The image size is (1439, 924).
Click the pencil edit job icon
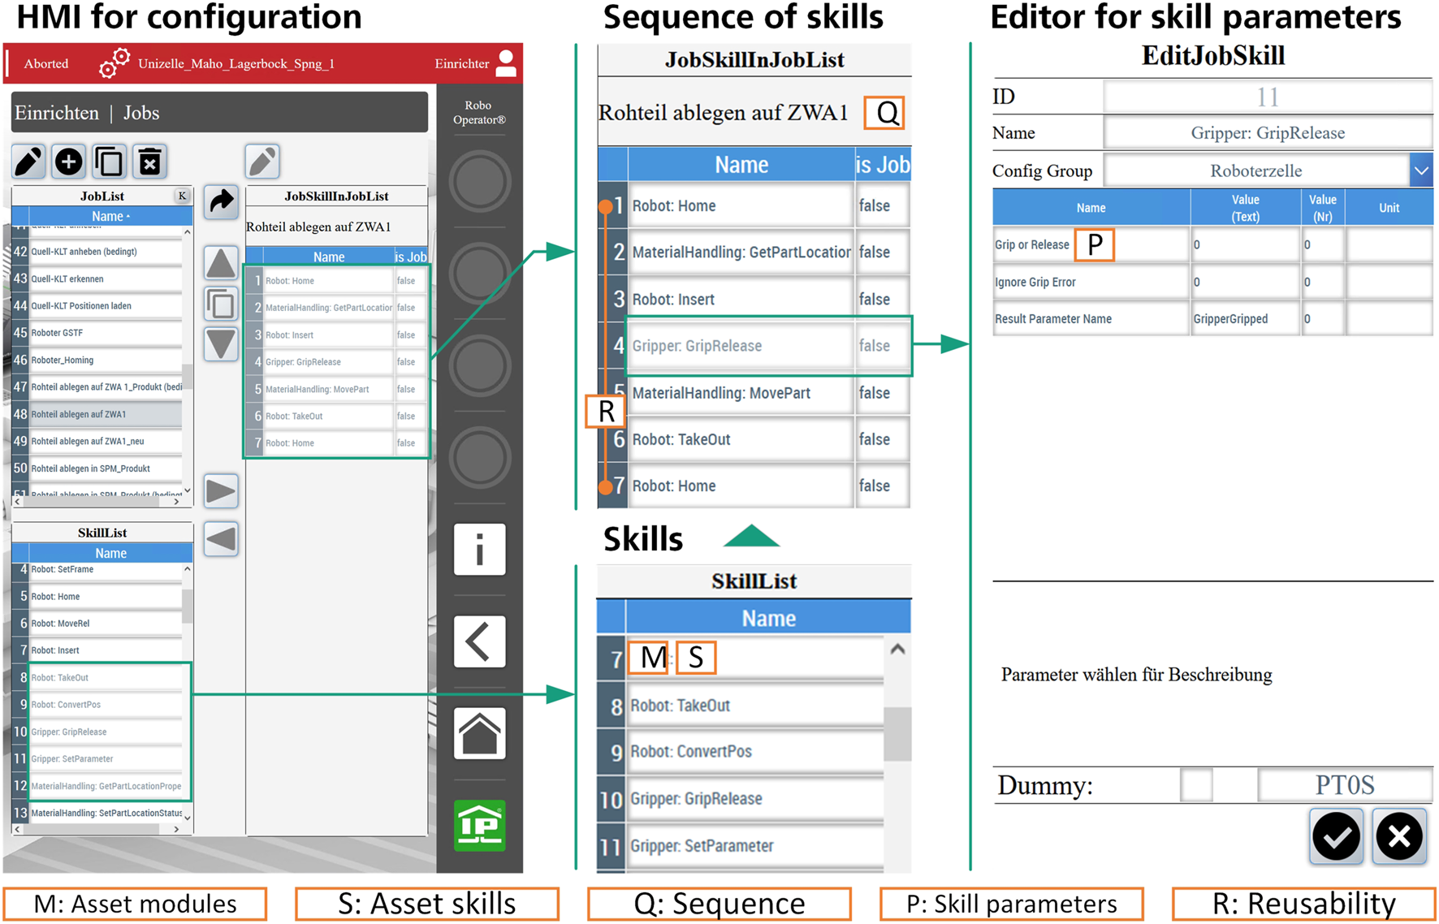tap(28, 162)
